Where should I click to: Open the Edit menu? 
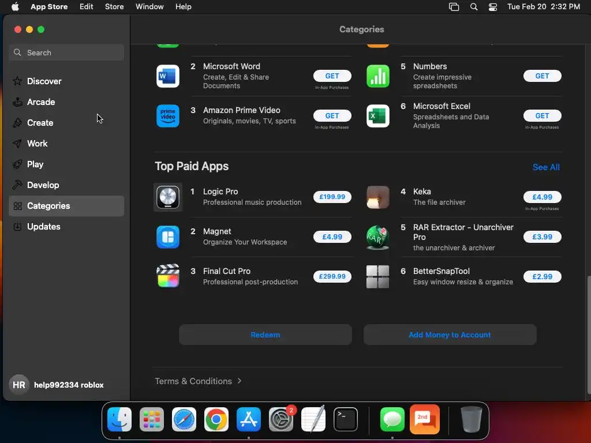pos(87,7)
